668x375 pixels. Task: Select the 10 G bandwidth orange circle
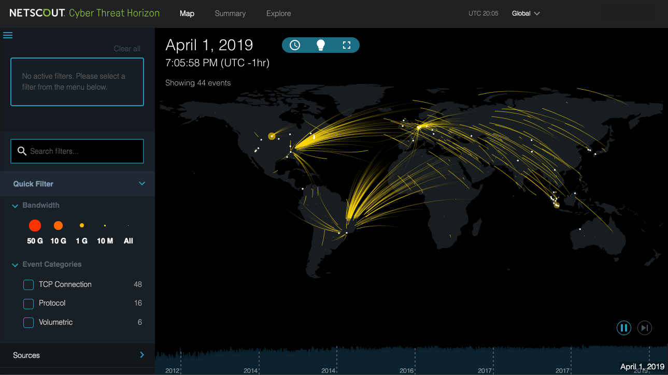click(x=58, y=225)
